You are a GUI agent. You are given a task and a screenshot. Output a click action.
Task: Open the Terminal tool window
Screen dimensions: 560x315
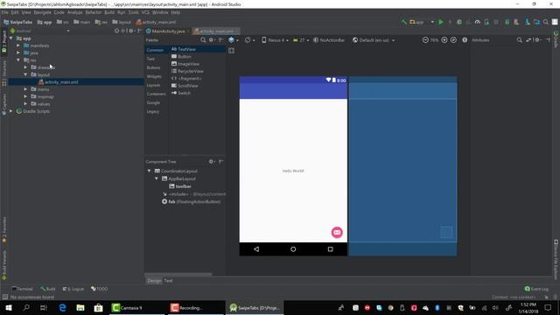click(22, 289)
